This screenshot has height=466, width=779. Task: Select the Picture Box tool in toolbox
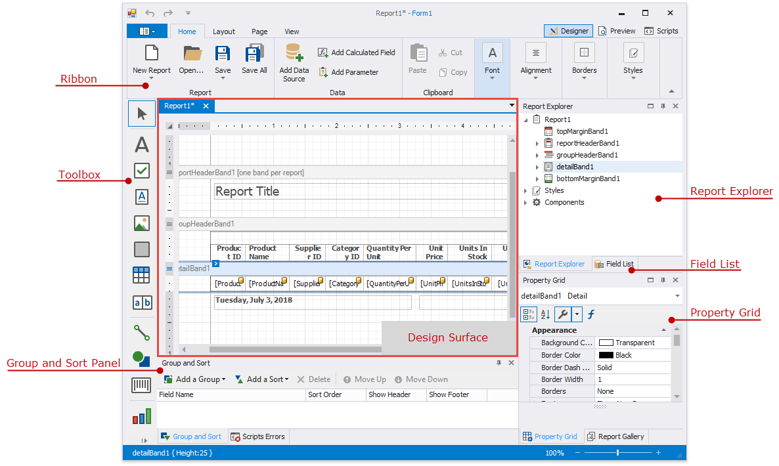point(142,223)
